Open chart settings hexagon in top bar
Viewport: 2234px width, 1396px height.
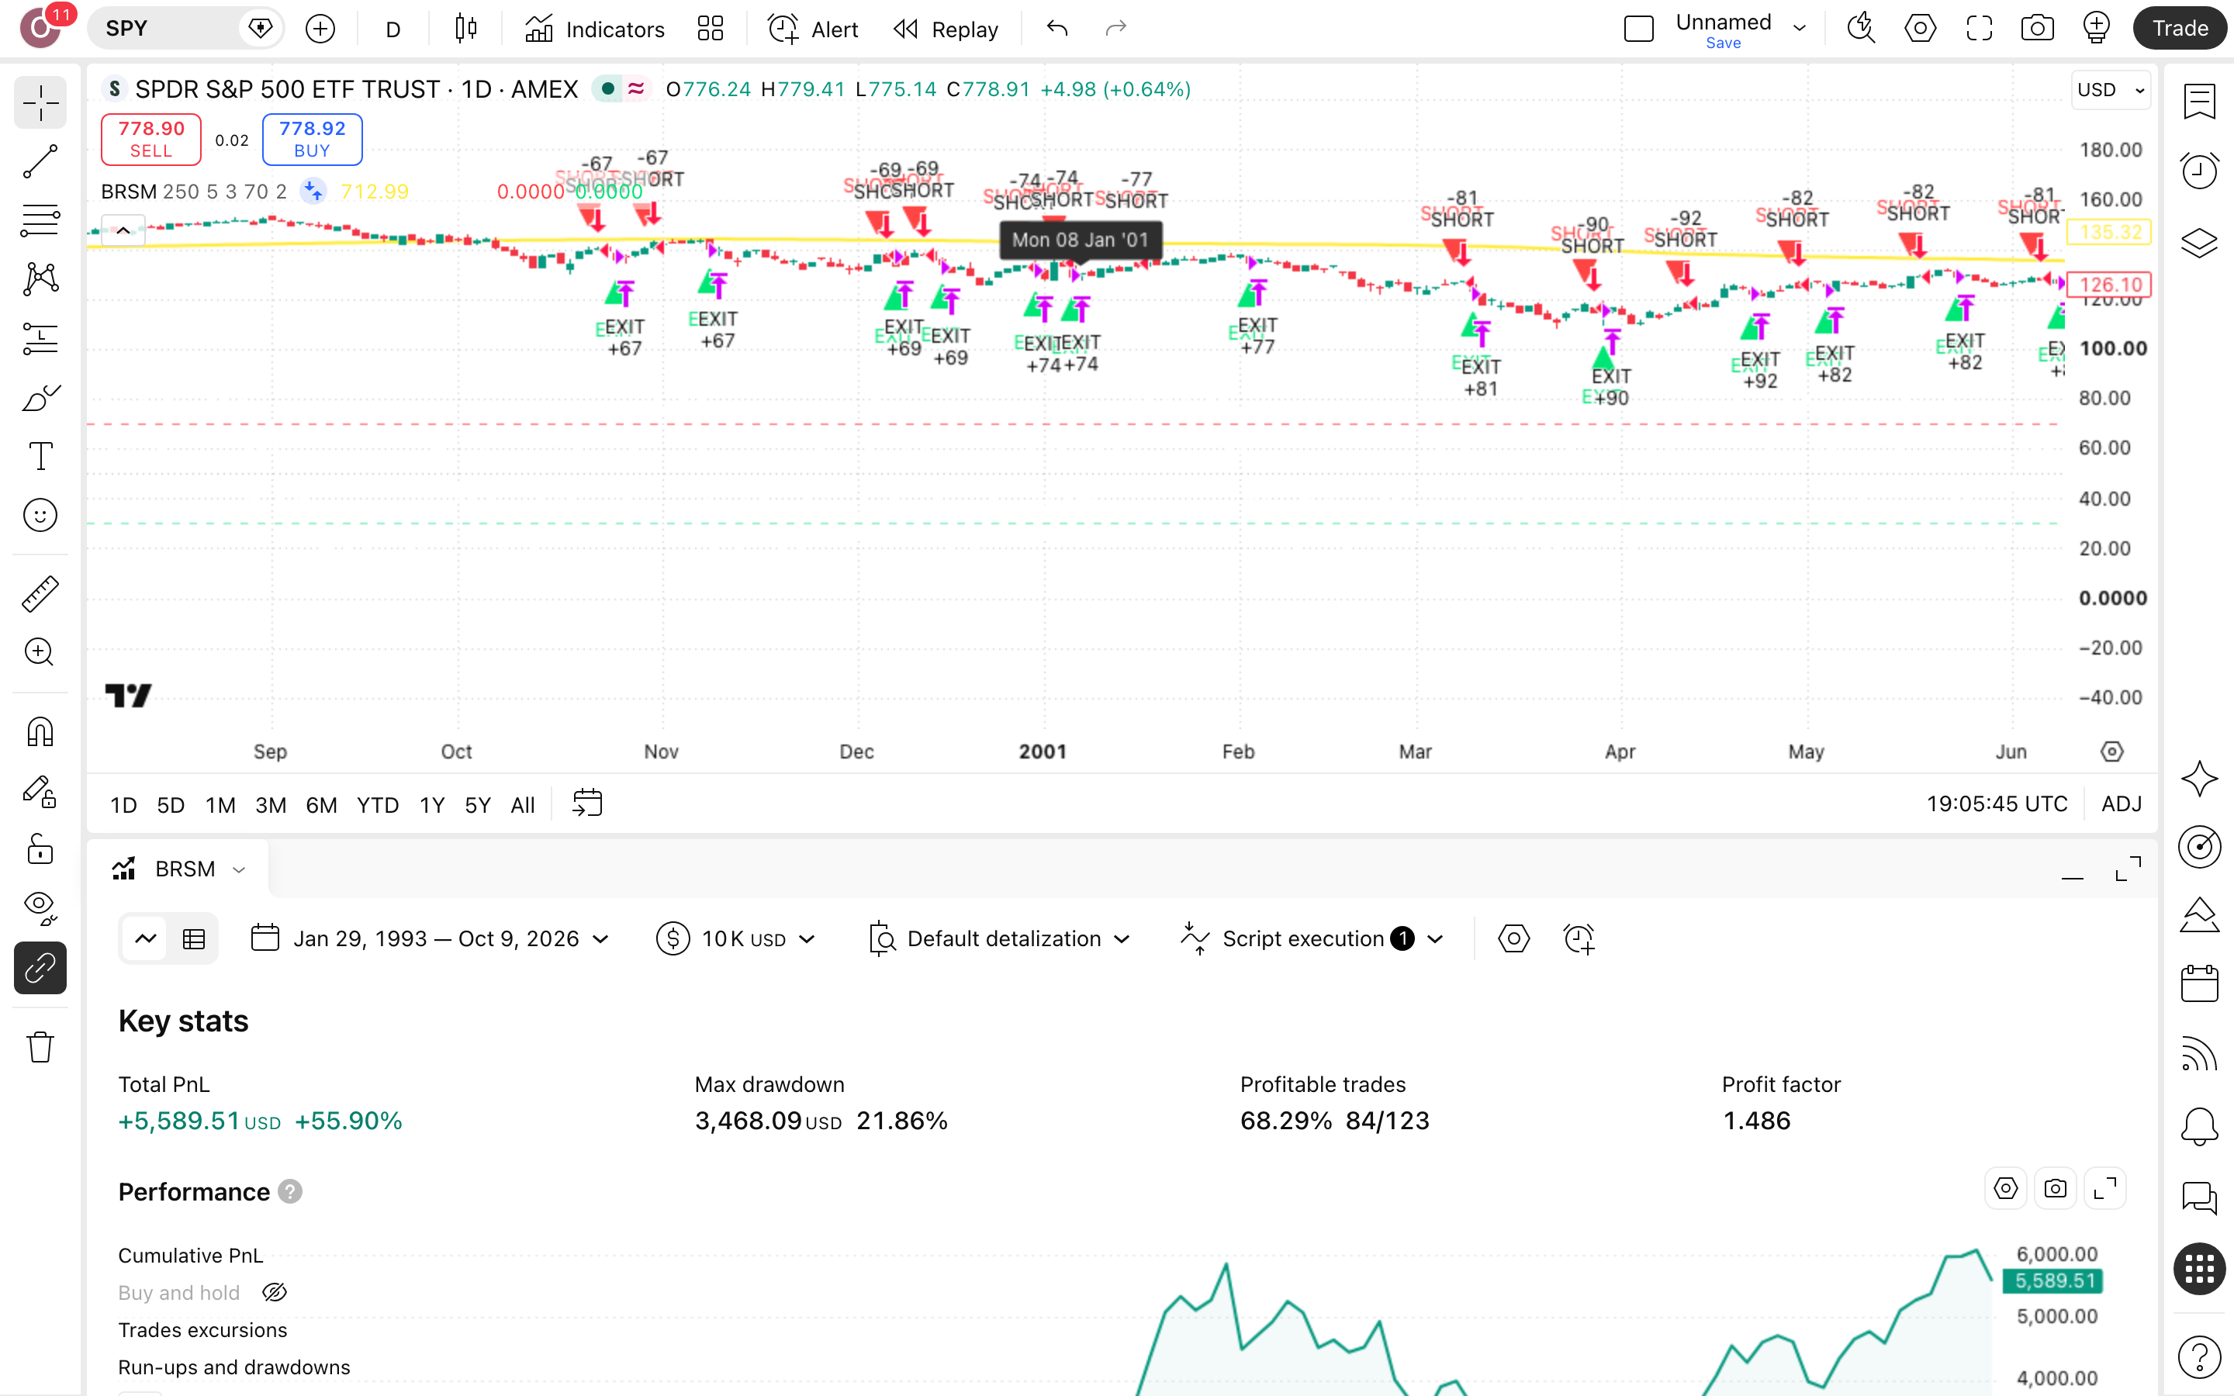pyautogui.click(x=1920, y=29)
